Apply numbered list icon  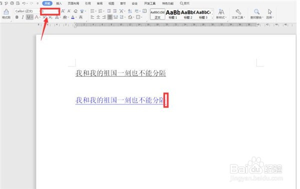100,11
